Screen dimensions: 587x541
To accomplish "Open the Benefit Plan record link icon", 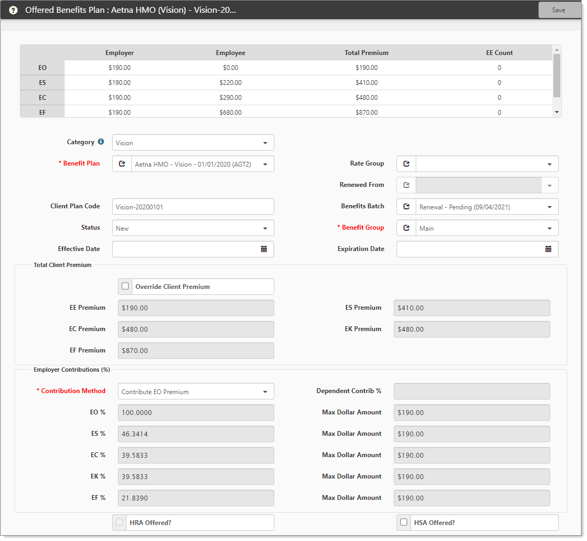I will pos(122,164).
